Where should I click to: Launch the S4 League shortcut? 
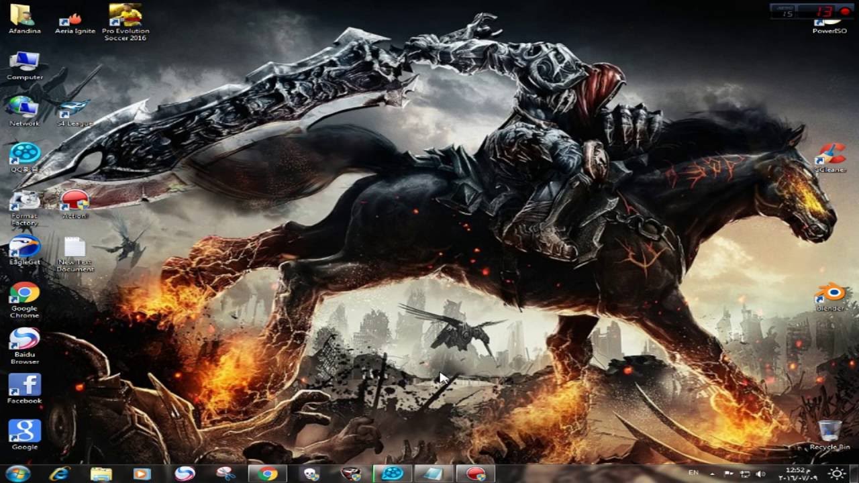[75, 113]
